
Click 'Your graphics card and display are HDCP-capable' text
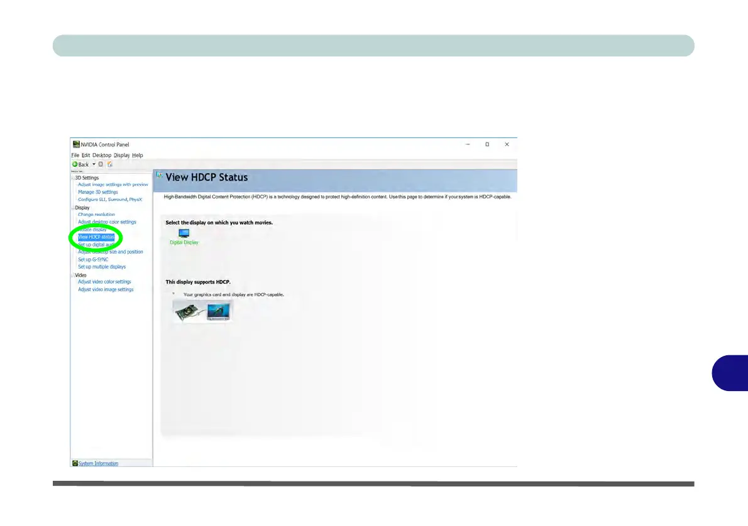point(234,295)
